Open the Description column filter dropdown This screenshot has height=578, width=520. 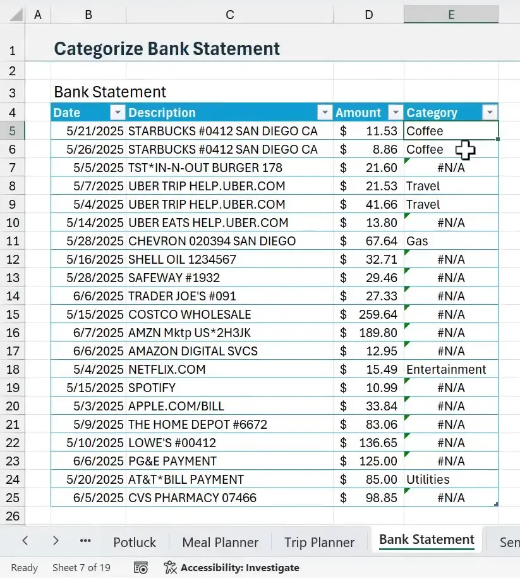pos(325,113)
